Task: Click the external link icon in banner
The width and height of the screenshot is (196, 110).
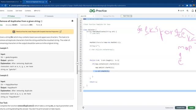Action: pos(61,32)
